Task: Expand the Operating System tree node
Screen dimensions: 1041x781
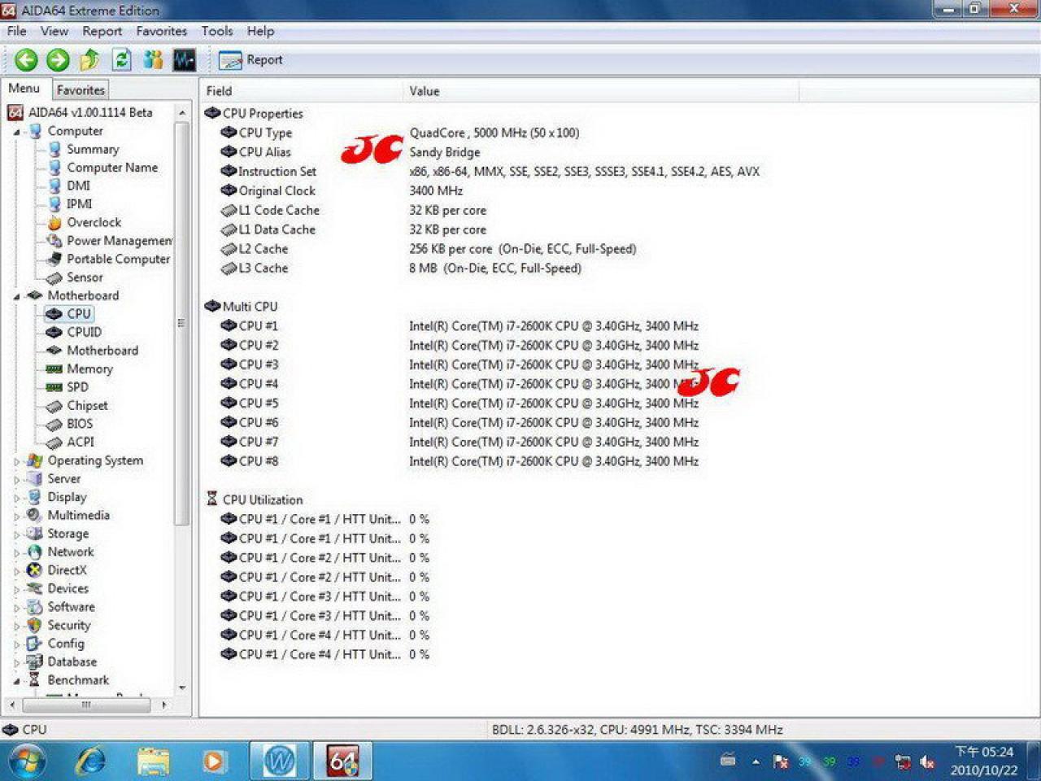Action: (16, 461)
